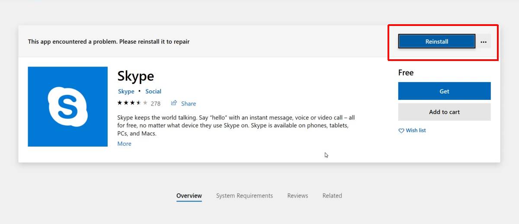Open the Skype publisher link

126,91
